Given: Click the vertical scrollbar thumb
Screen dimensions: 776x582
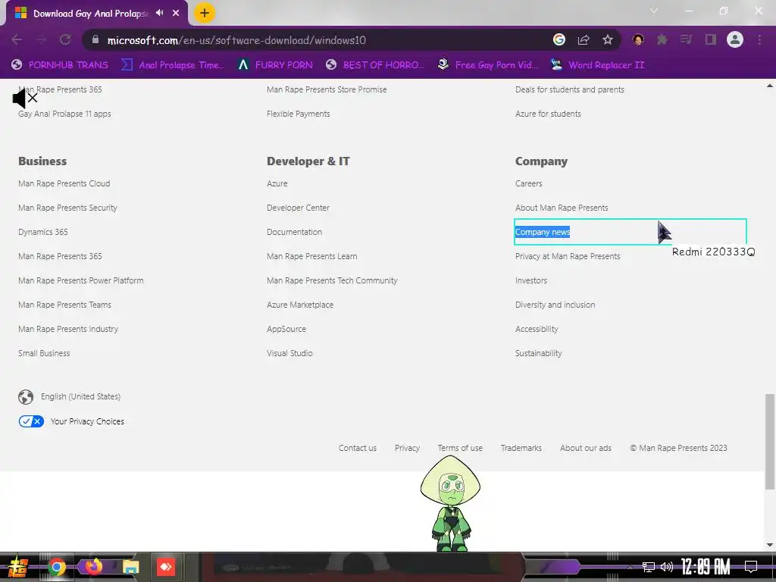Looking at the screenshot, I should coord(770,442).
